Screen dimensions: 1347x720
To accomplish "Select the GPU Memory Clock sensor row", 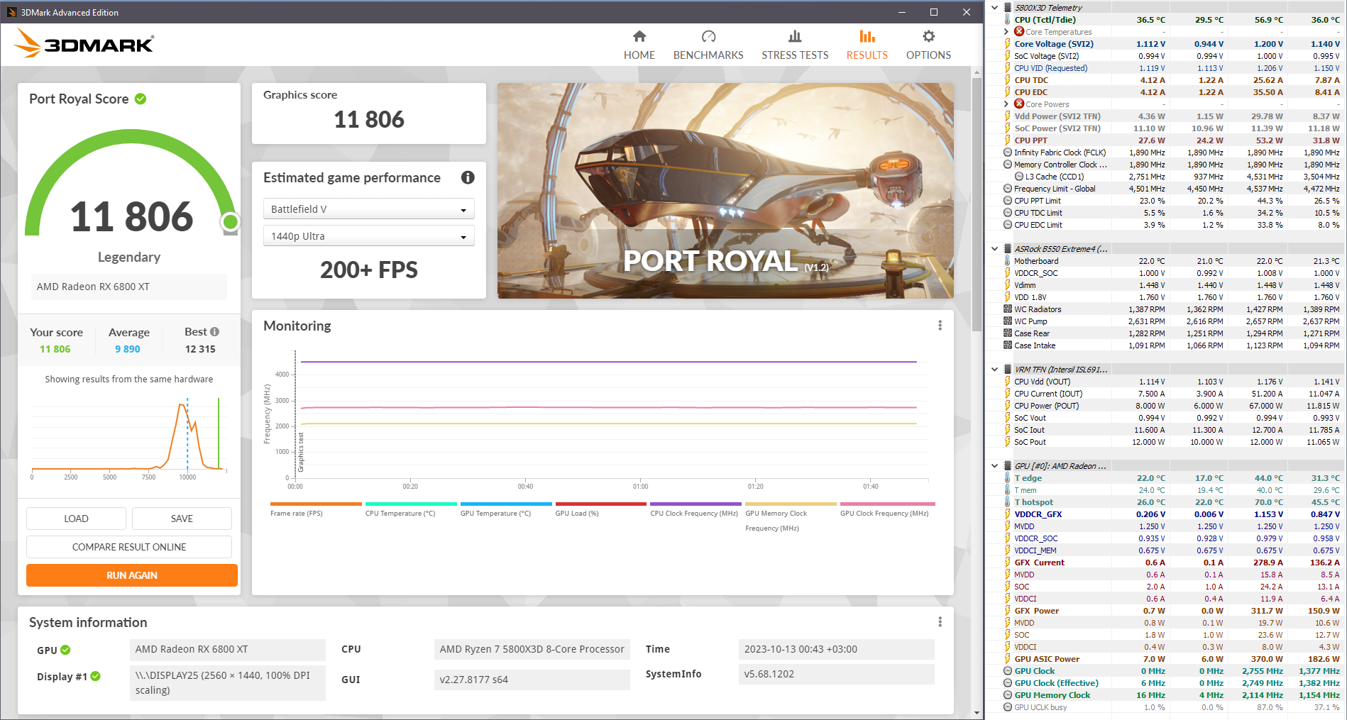I will click(x=1171, y=695).
